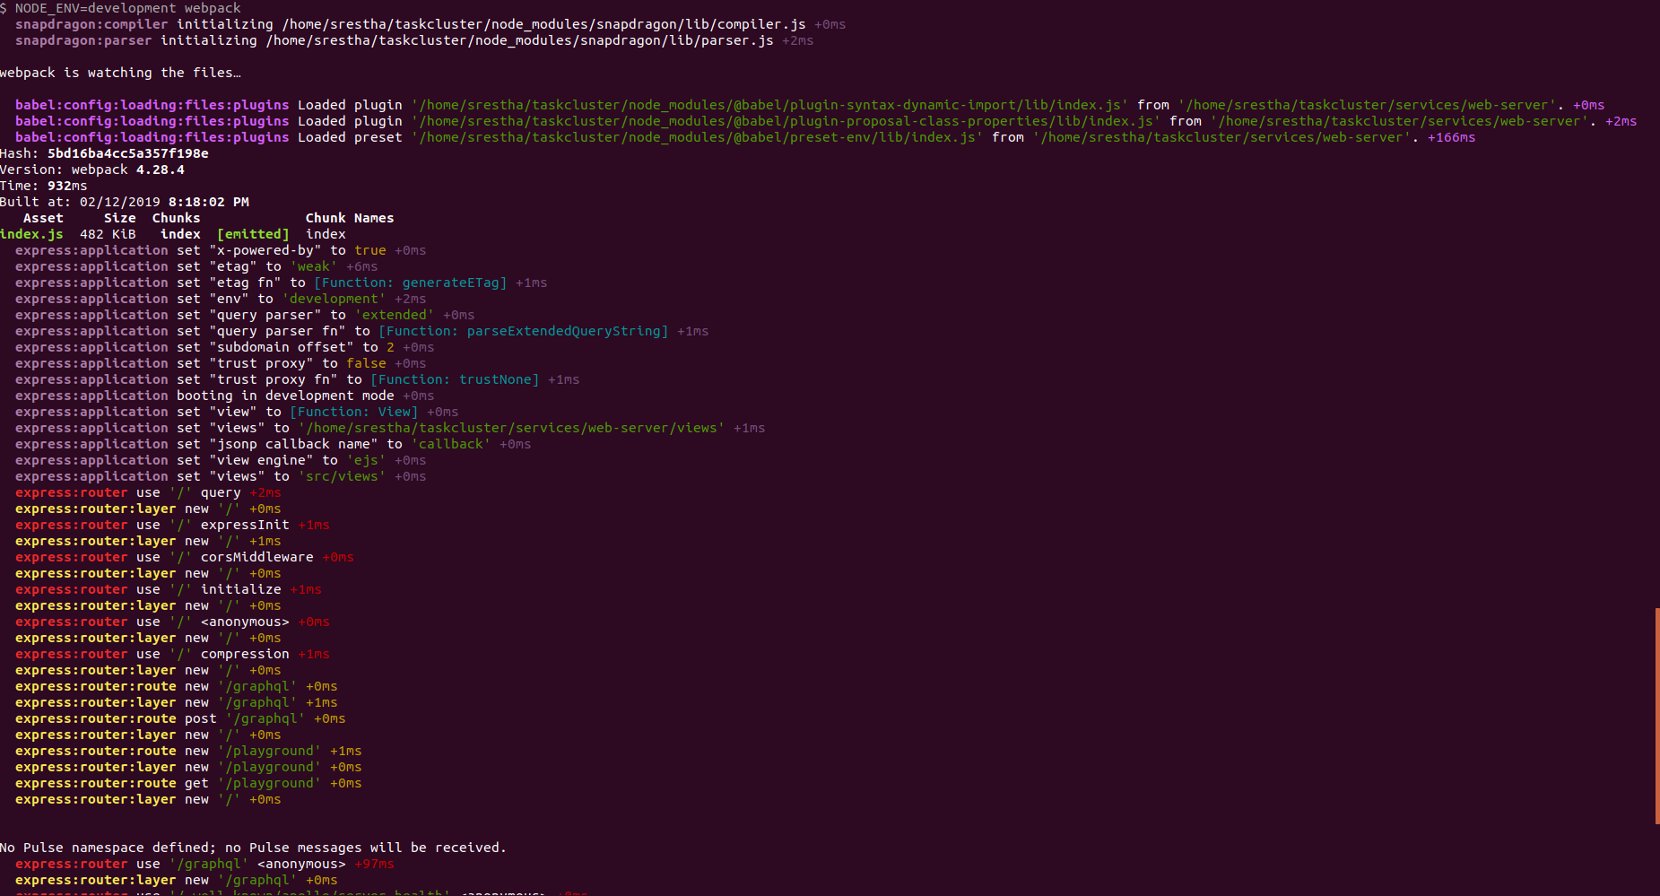Click the /playground route path

[x=269, y=751]
